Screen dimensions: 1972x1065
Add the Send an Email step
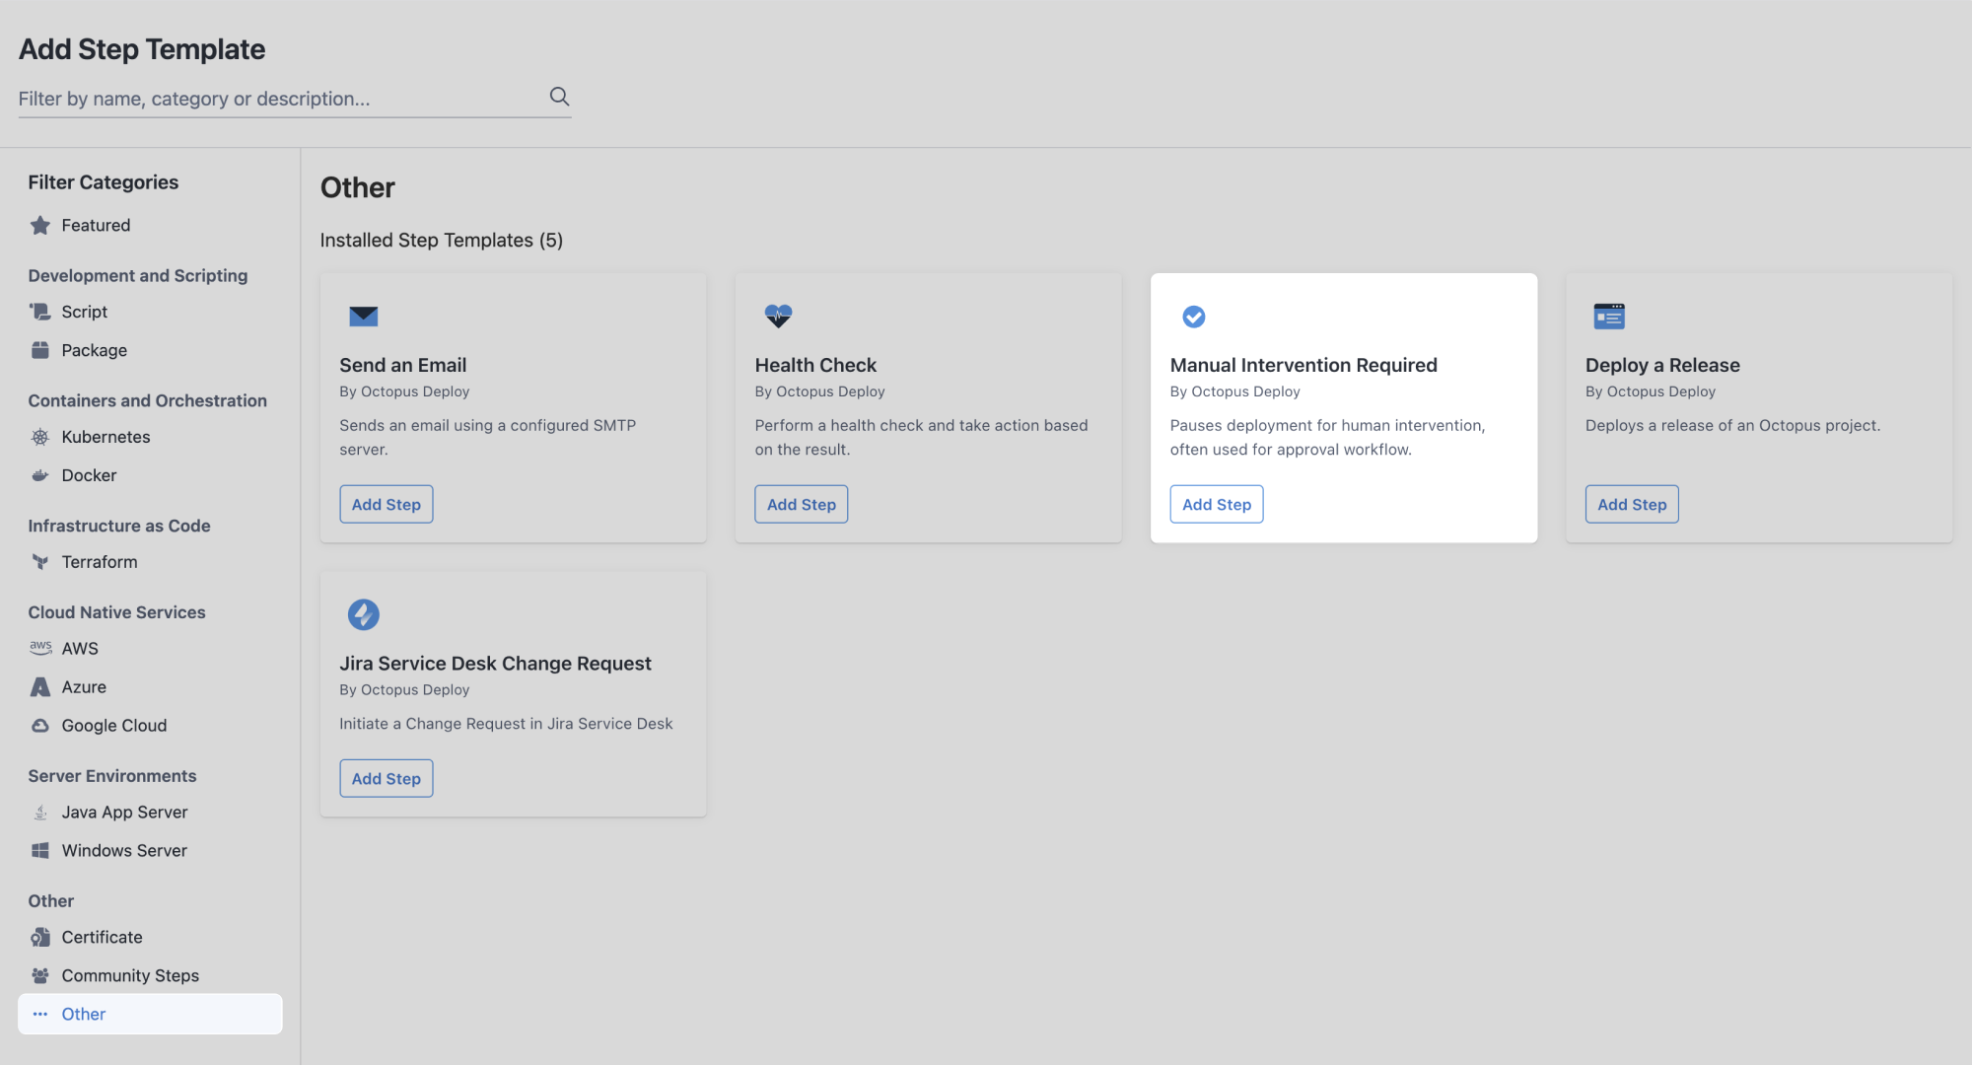pyautogui.click(x=387, y=504)
